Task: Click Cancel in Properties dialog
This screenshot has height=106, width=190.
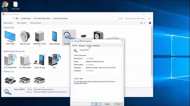Action: [x=107, y=104]
